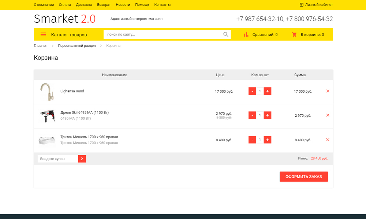
Task: Decrease quantity of Skil drill
Action: (x=252, y=115)
